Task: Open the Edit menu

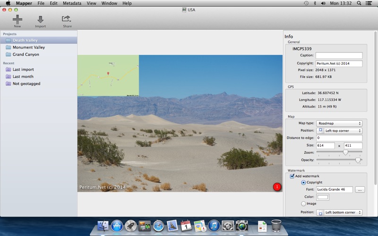Action: point(53,3)
